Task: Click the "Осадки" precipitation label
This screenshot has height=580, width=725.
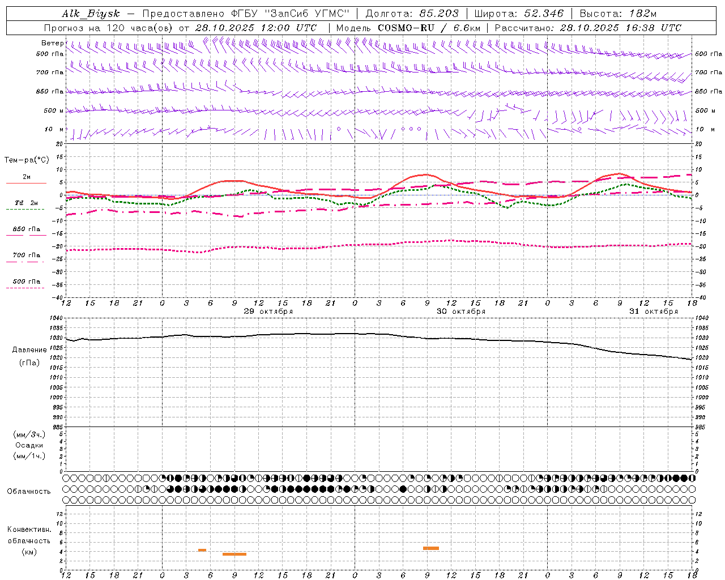Action: point(29,445)
